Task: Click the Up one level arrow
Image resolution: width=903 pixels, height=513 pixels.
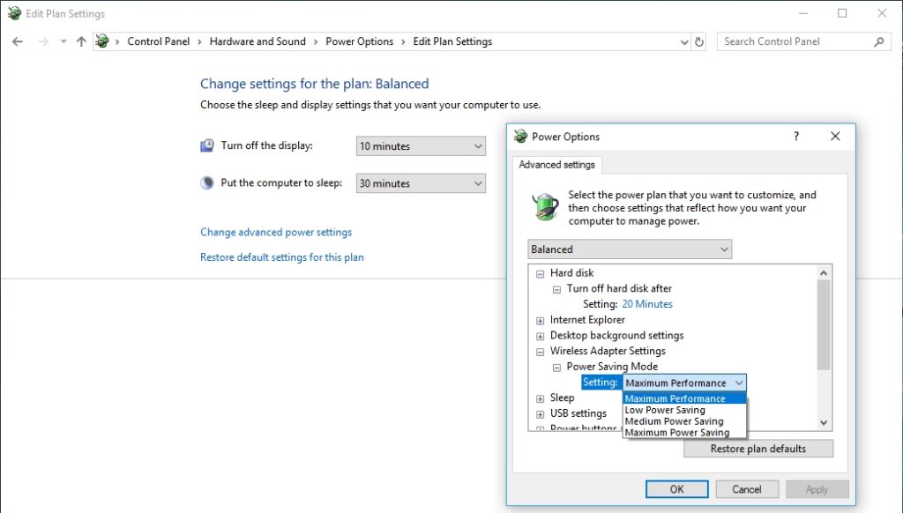Action: click(x=81, y=41)
